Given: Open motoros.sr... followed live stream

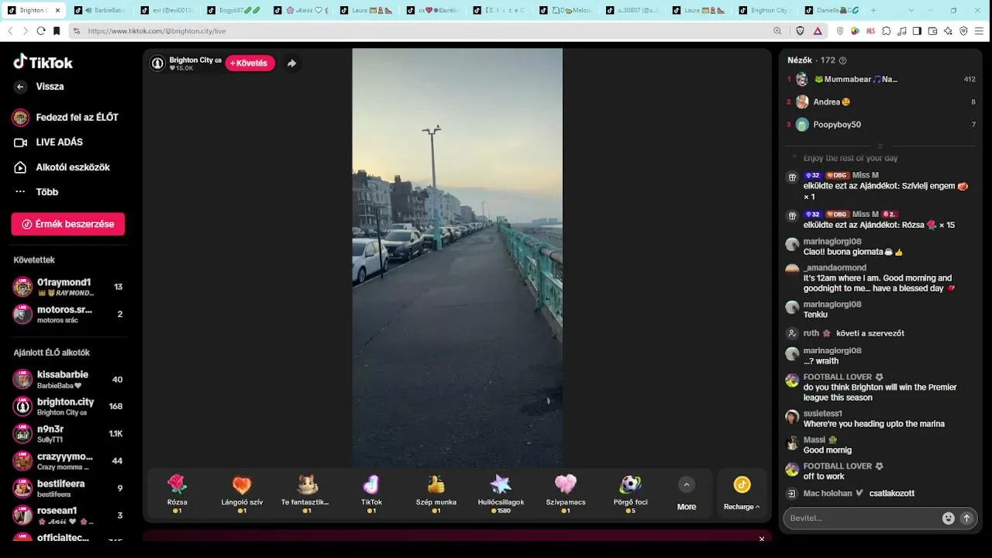Looking at the screenshot, I should 68,314.
